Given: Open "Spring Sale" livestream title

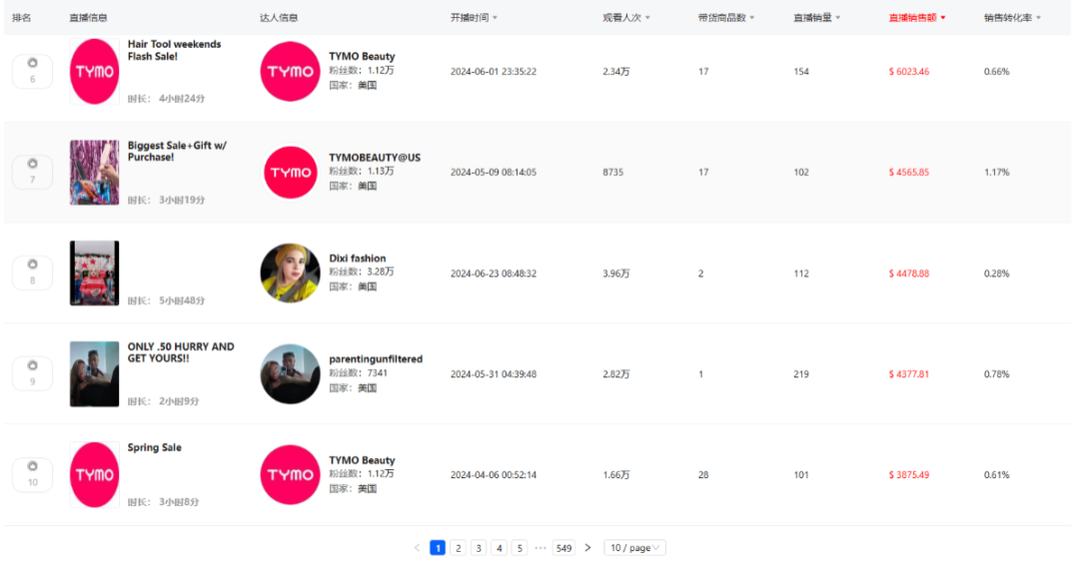Looking at the screenshot, I should point(155,448).
